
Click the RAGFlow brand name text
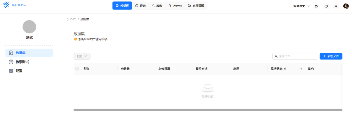pos(19,5)
